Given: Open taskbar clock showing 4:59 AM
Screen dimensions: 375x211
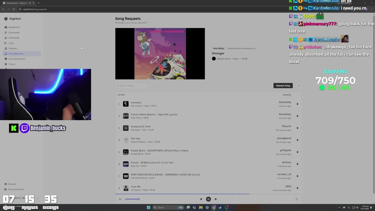Looking at the screenshot, I should 365,207.
